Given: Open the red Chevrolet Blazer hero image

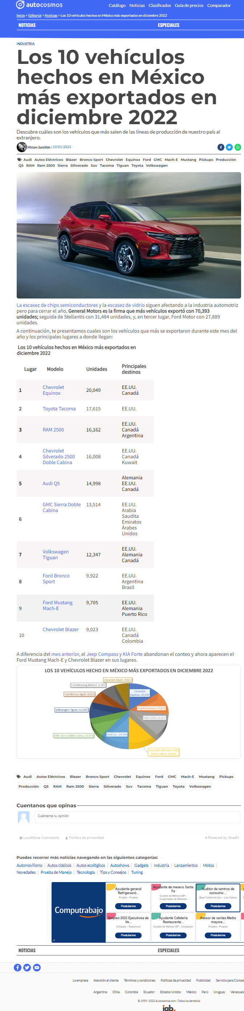Looking at the screenshot, I should (x=129, y=235).
